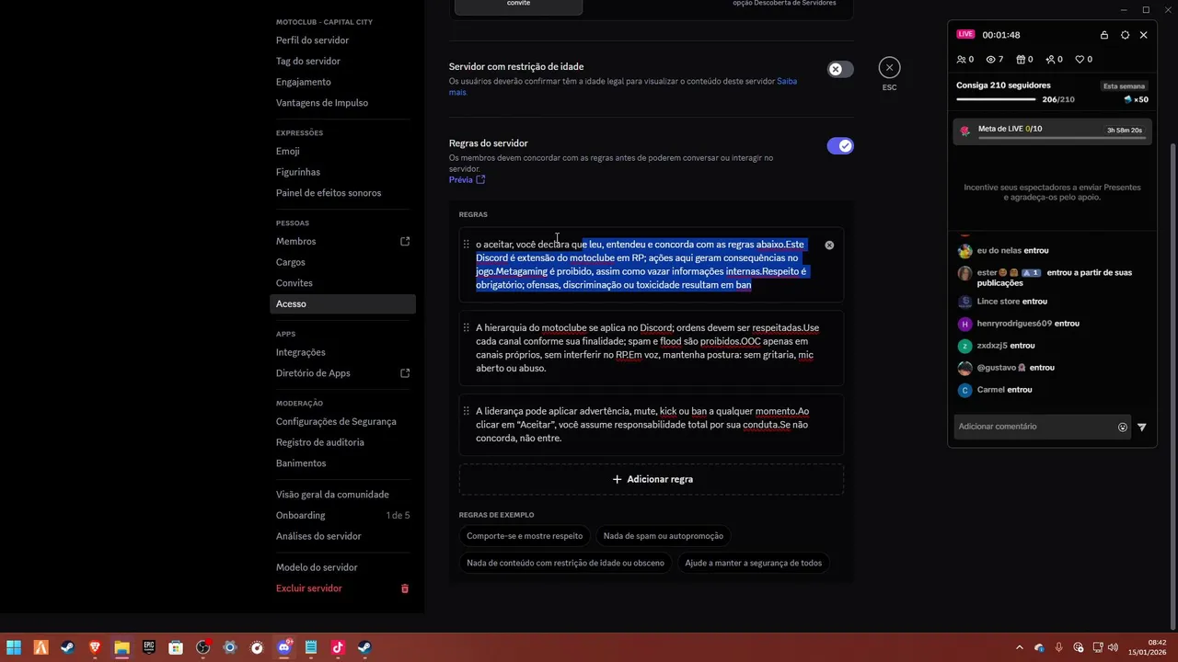Click the viewers eye icon in LIVE panel
This screenshot has width=1178, height=662.
pyautogui.click(x=991, y=60)
